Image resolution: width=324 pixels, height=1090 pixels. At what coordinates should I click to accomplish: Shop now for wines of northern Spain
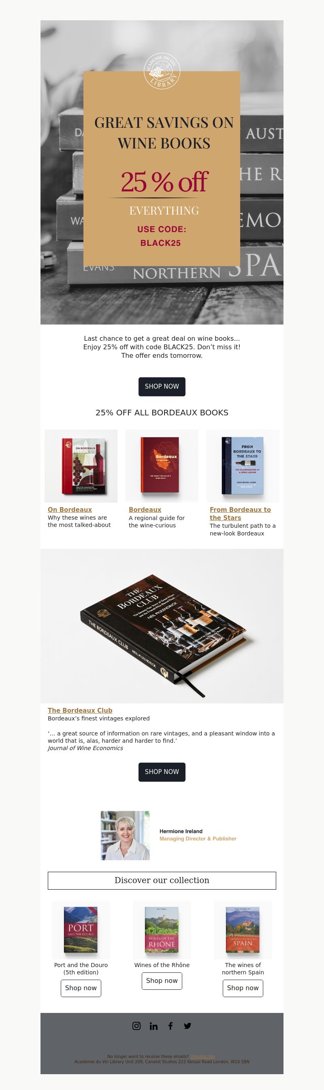click(243, 988)
